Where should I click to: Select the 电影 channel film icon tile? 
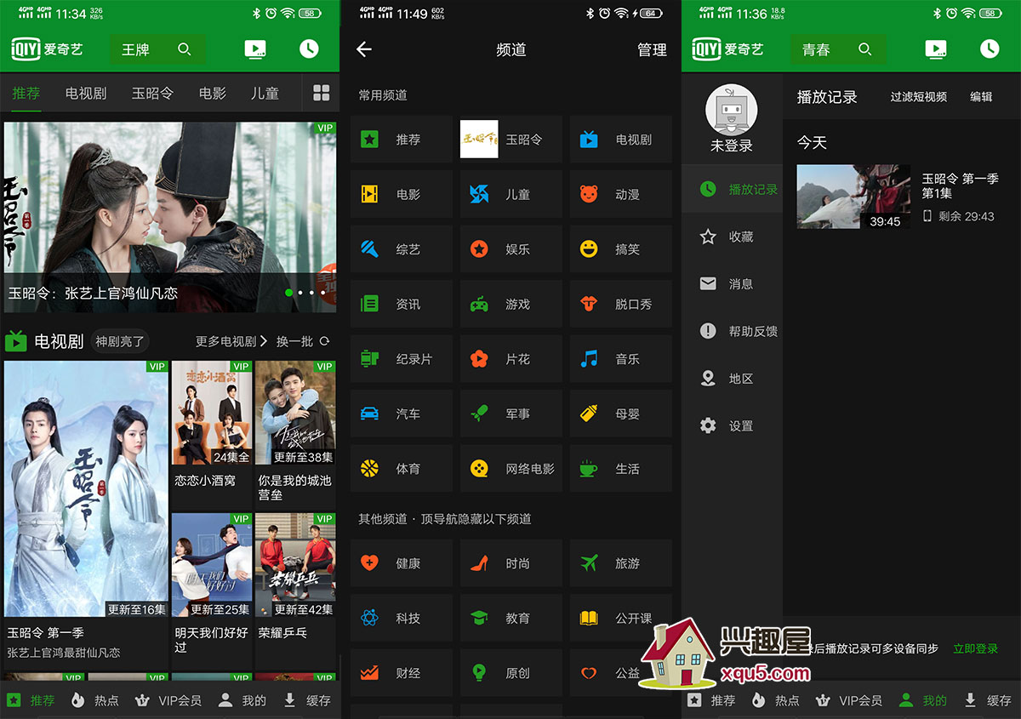(x=401, y=194)
